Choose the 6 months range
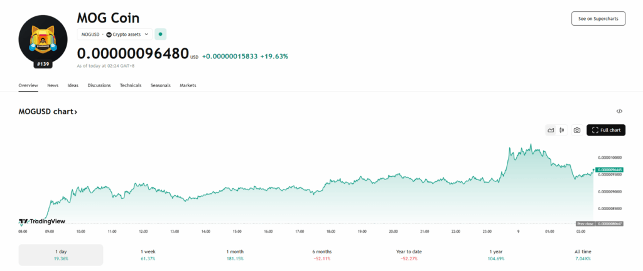The image size is (643, 271). [321, 255]
